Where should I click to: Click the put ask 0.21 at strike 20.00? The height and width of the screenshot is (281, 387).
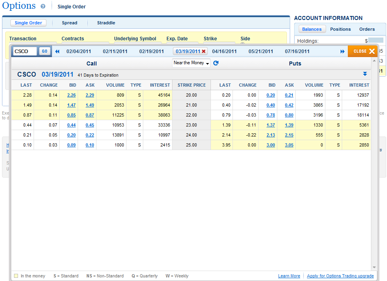[289, 95]
